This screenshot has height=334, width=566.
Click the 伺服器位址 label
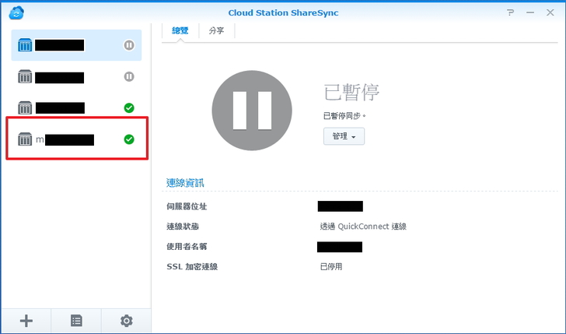pyautogui.click(x=187, y=206)
